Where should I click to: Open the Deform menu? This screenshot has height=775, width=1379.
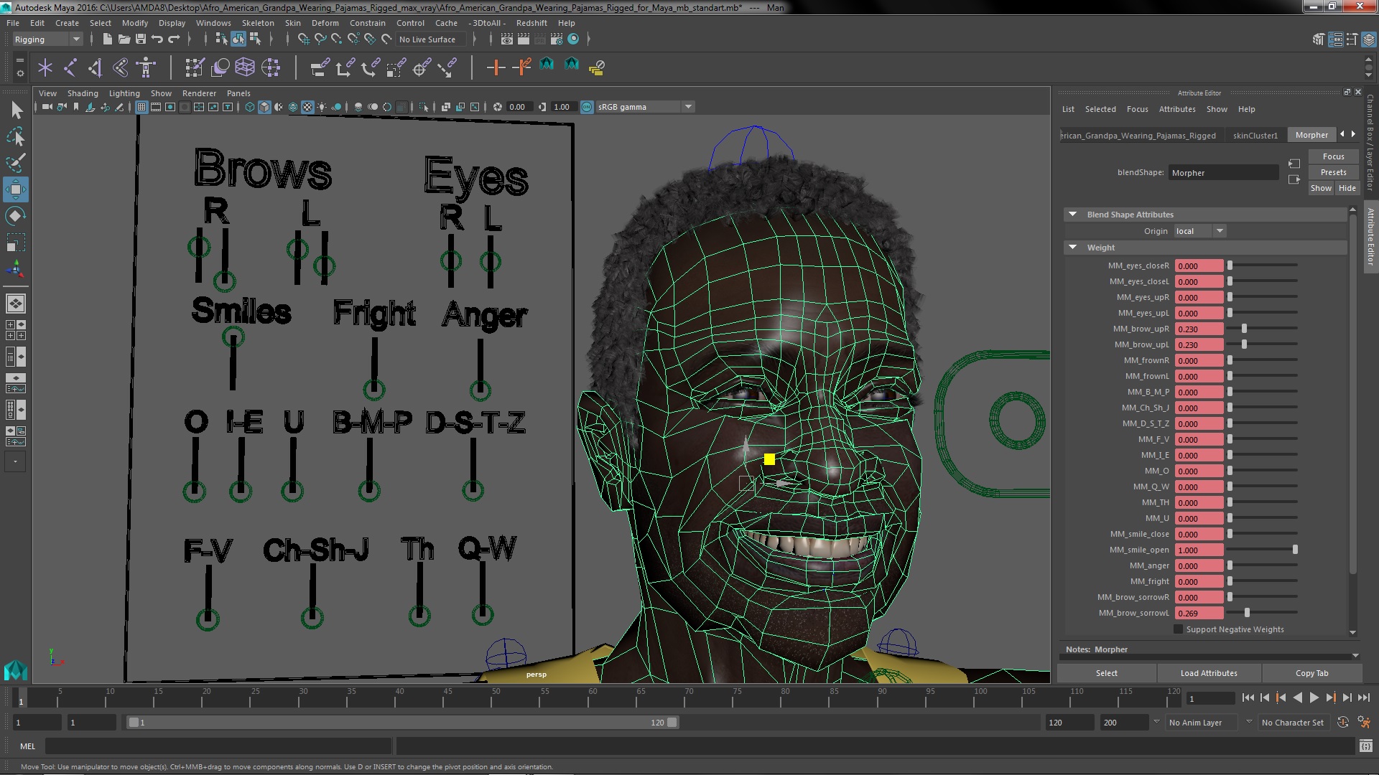325,23
